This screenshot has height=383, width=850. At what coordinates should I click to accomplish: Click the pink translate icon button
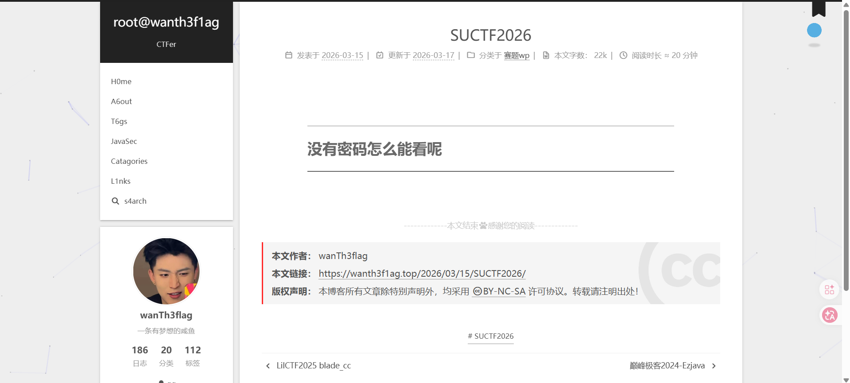click(830, 315)
